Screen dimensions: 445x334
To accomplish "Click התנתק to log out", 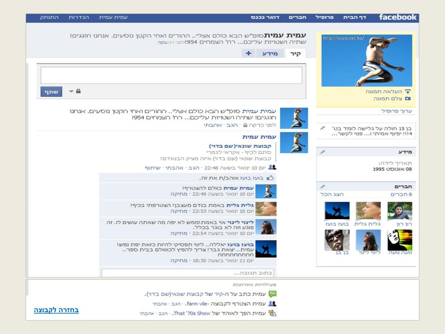I will (x=49, y=17).
